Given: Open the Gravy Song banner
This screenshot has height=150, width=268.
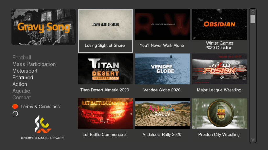Looking at the screenshot, I should pos(43,27).
